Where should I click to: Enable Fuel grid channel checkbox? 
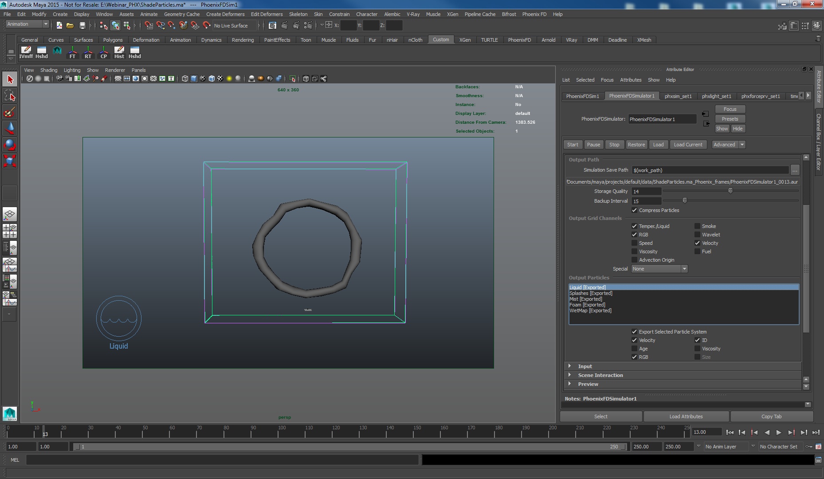click(x=697, y=251)
